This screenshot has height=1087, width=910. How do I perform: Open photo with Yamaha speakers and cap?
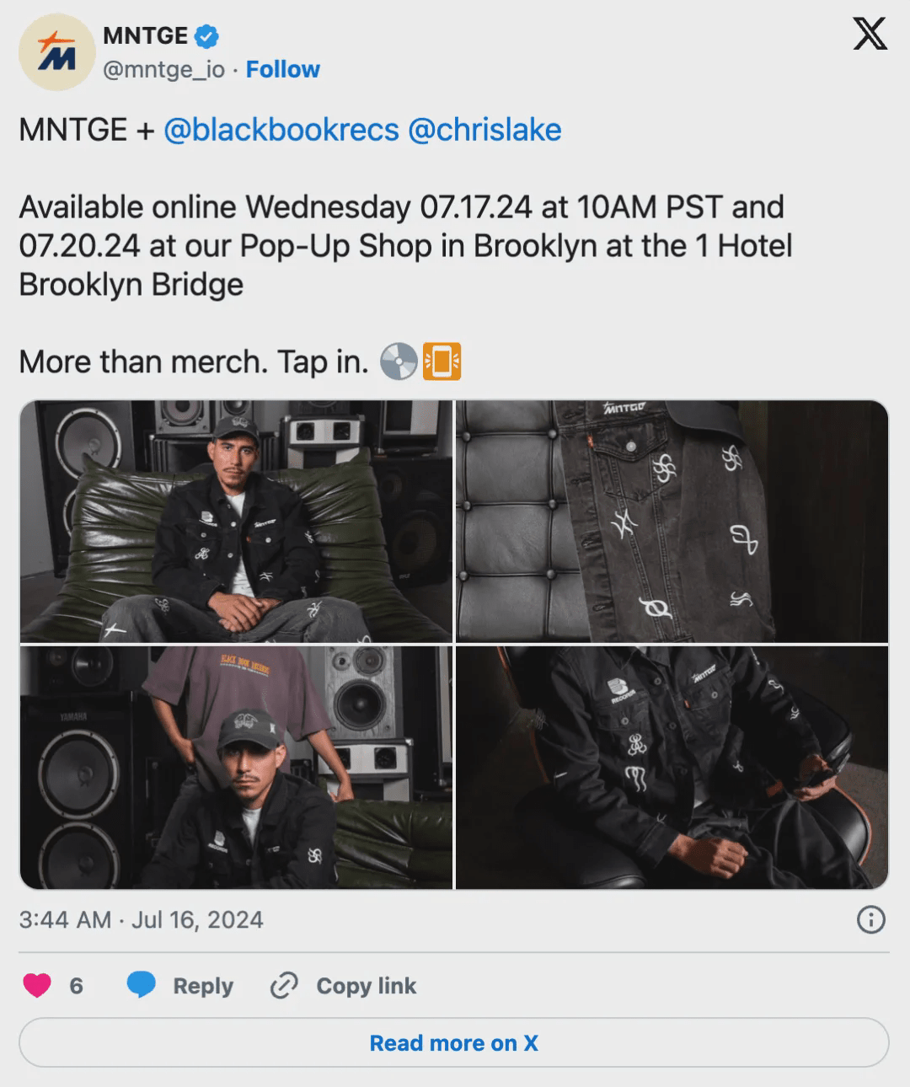[236, 768]
